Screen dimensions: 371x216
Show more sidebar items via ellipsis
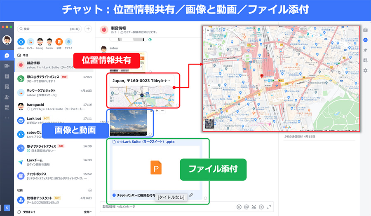[x=7, y=118]
